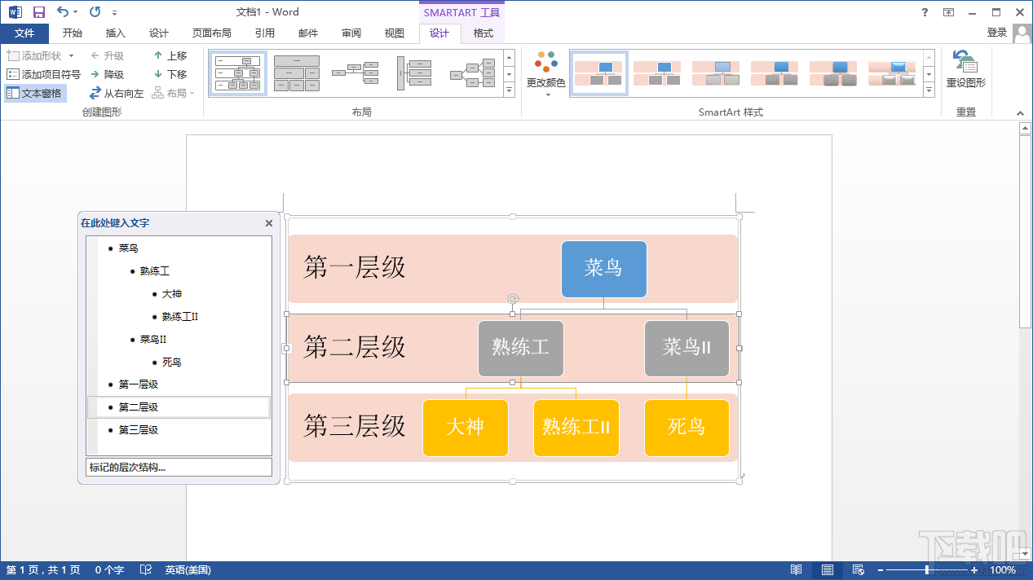Switch to the 格式 ribbon tab
This screenshot has width=1033, height=580.
483,33
